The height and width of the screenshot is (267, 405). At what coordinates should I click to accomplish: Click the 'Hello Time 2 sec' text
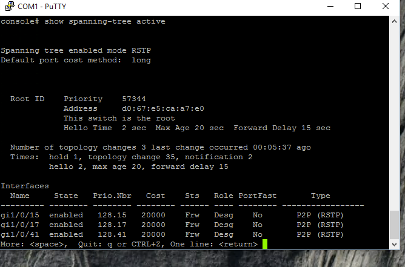[x=105, y=128]
